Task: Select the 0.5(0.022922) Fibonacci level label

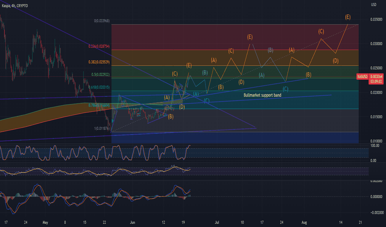Action: tap(101, 74)
